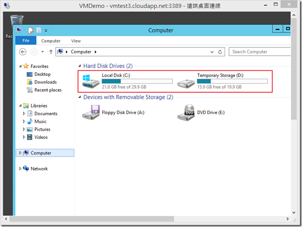Expand the Documents library node
The image size is (302, 227).
[x=24, y=113]
